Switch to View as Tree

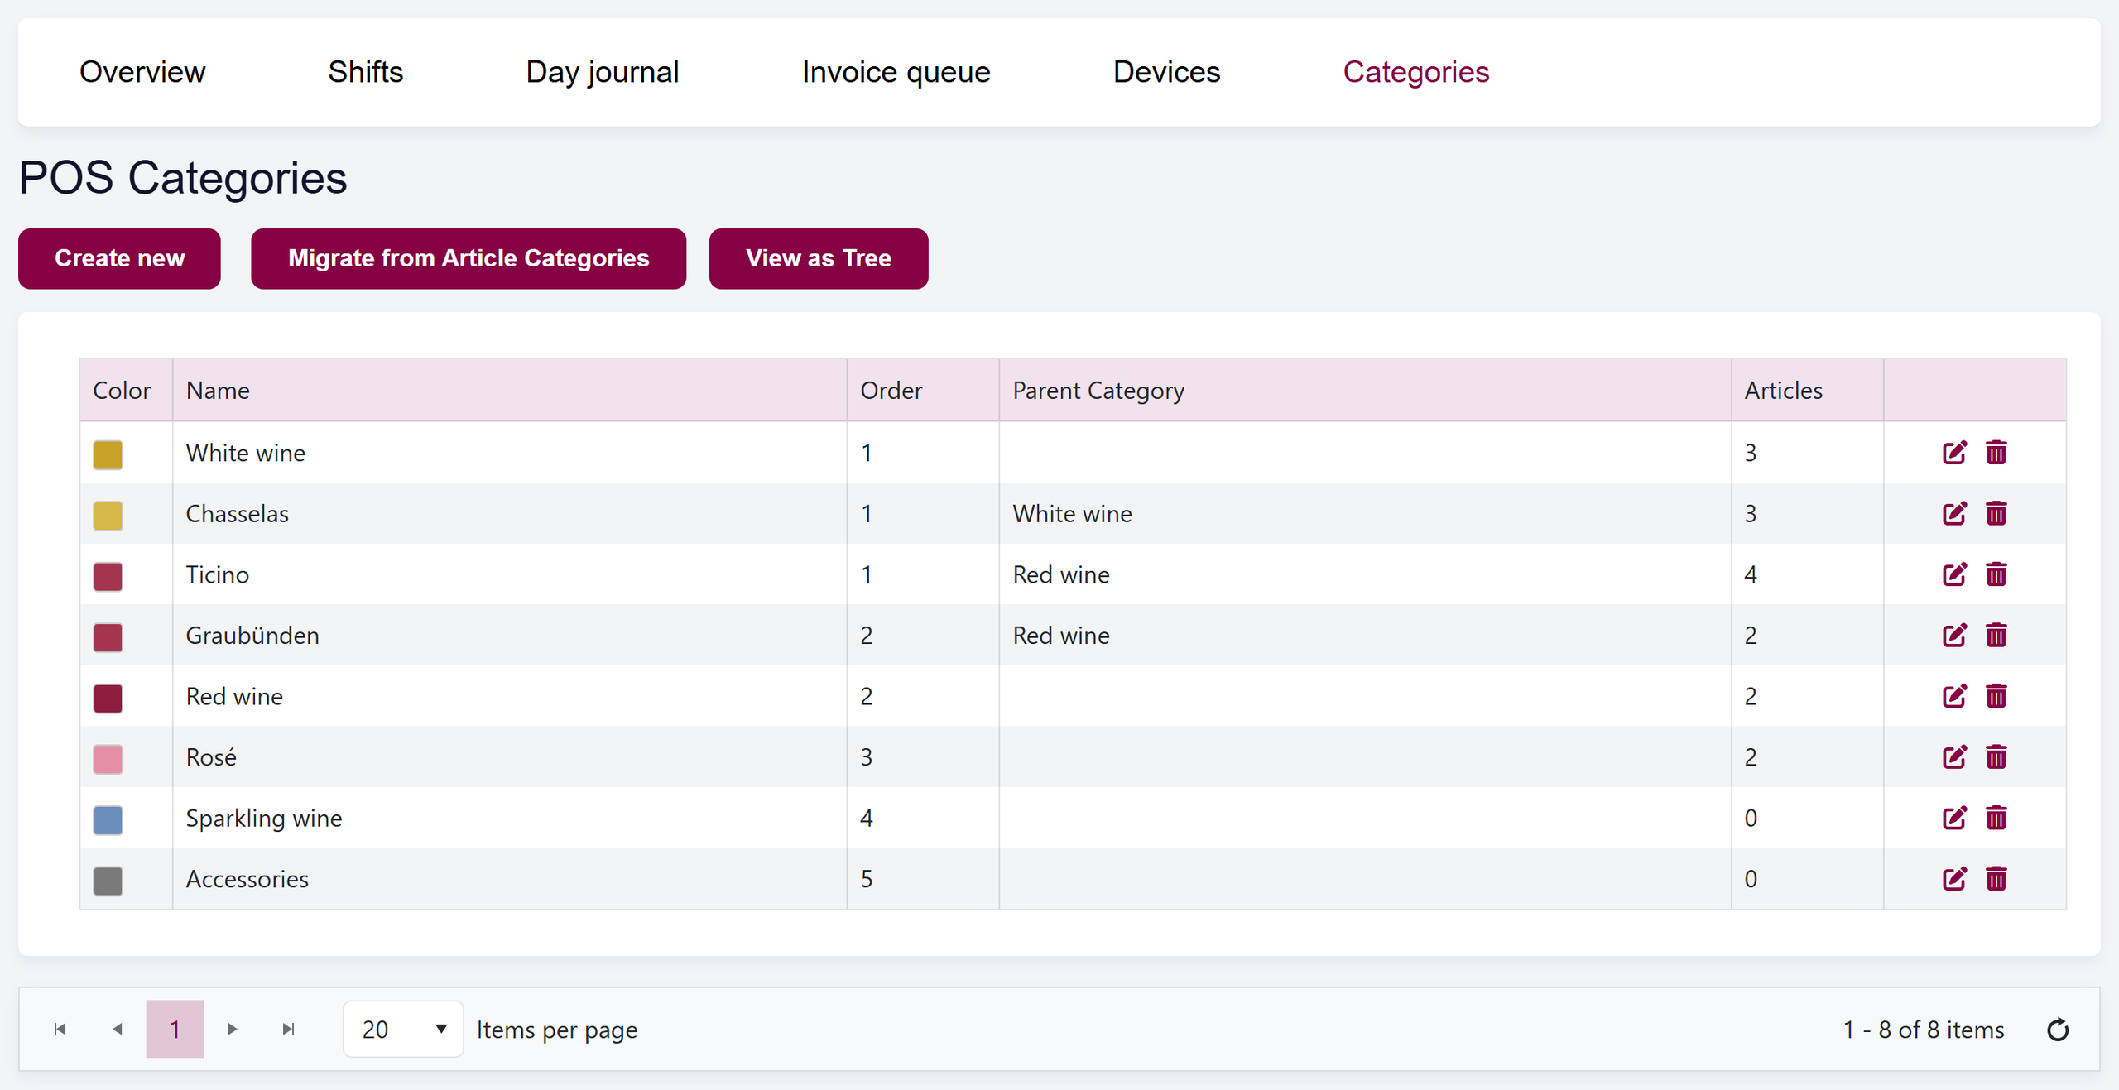(x=818, y=258)
